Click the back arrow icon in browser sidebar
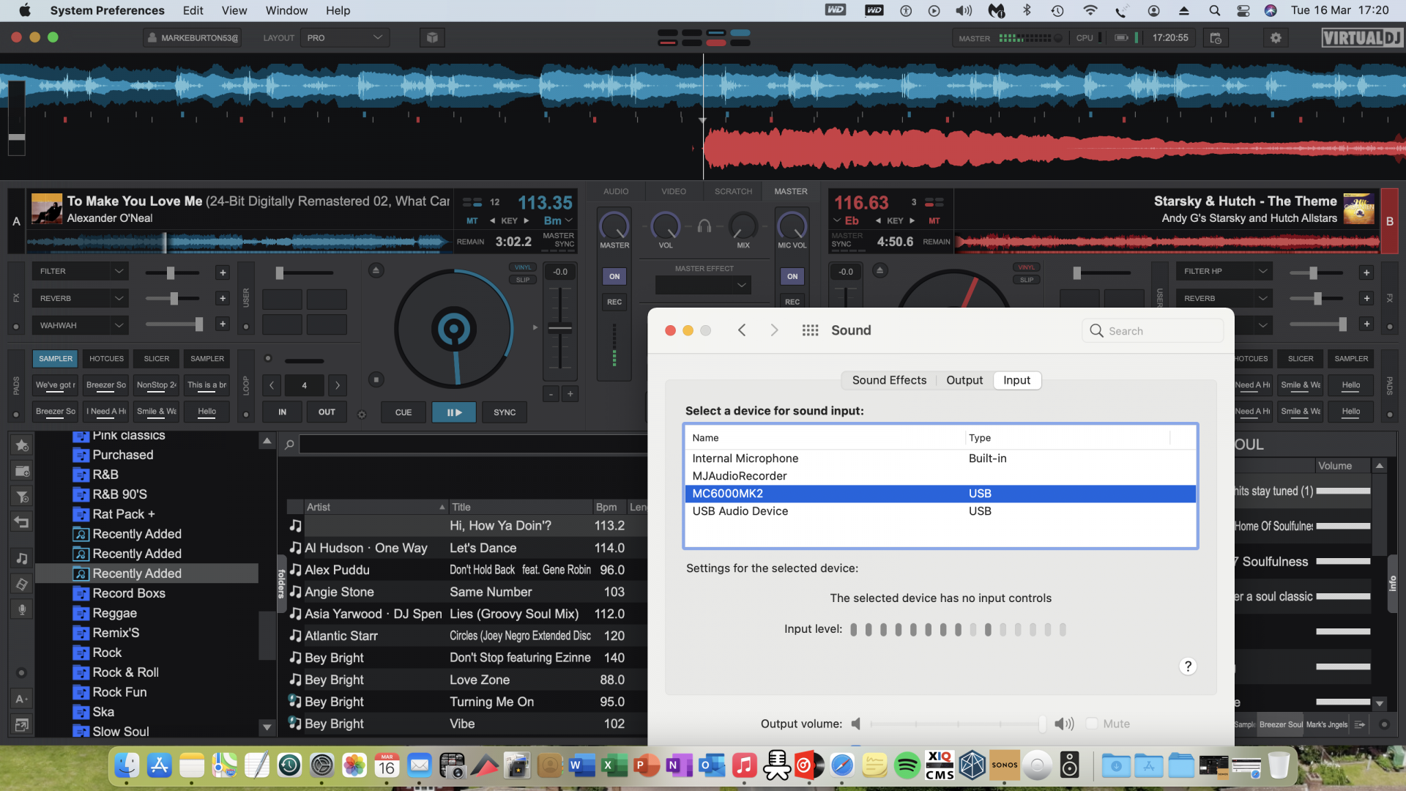Viewport: 1406px width, 791px height. coord(22,522)
